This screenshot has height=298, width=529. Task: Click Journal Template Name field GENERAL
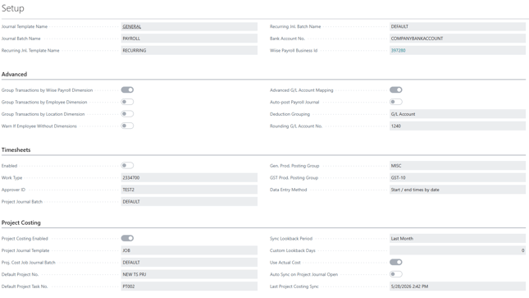[x=189, y=26]
